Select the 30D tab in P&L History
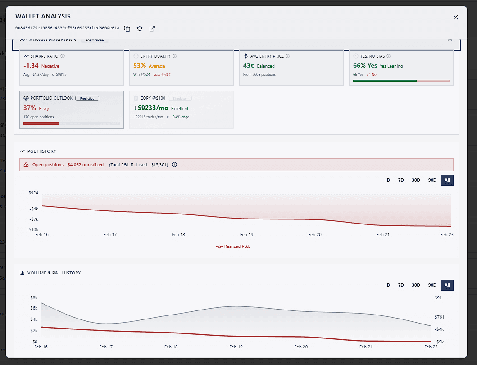 click(416, 180)
